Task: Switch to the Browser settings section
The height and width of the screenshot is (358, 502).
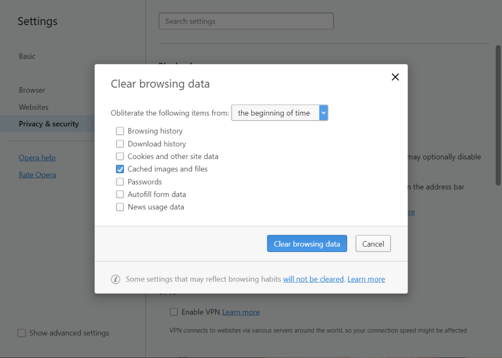Action: coord(32,90)
